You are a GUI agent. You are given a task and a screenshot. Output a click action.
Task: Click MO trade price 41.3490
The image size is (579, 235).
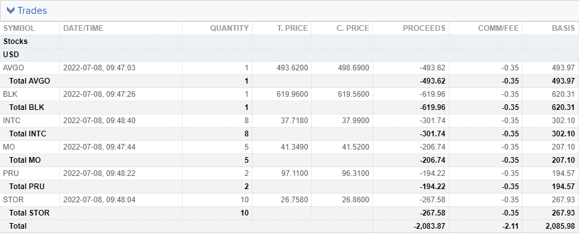[x=295, y=147]
